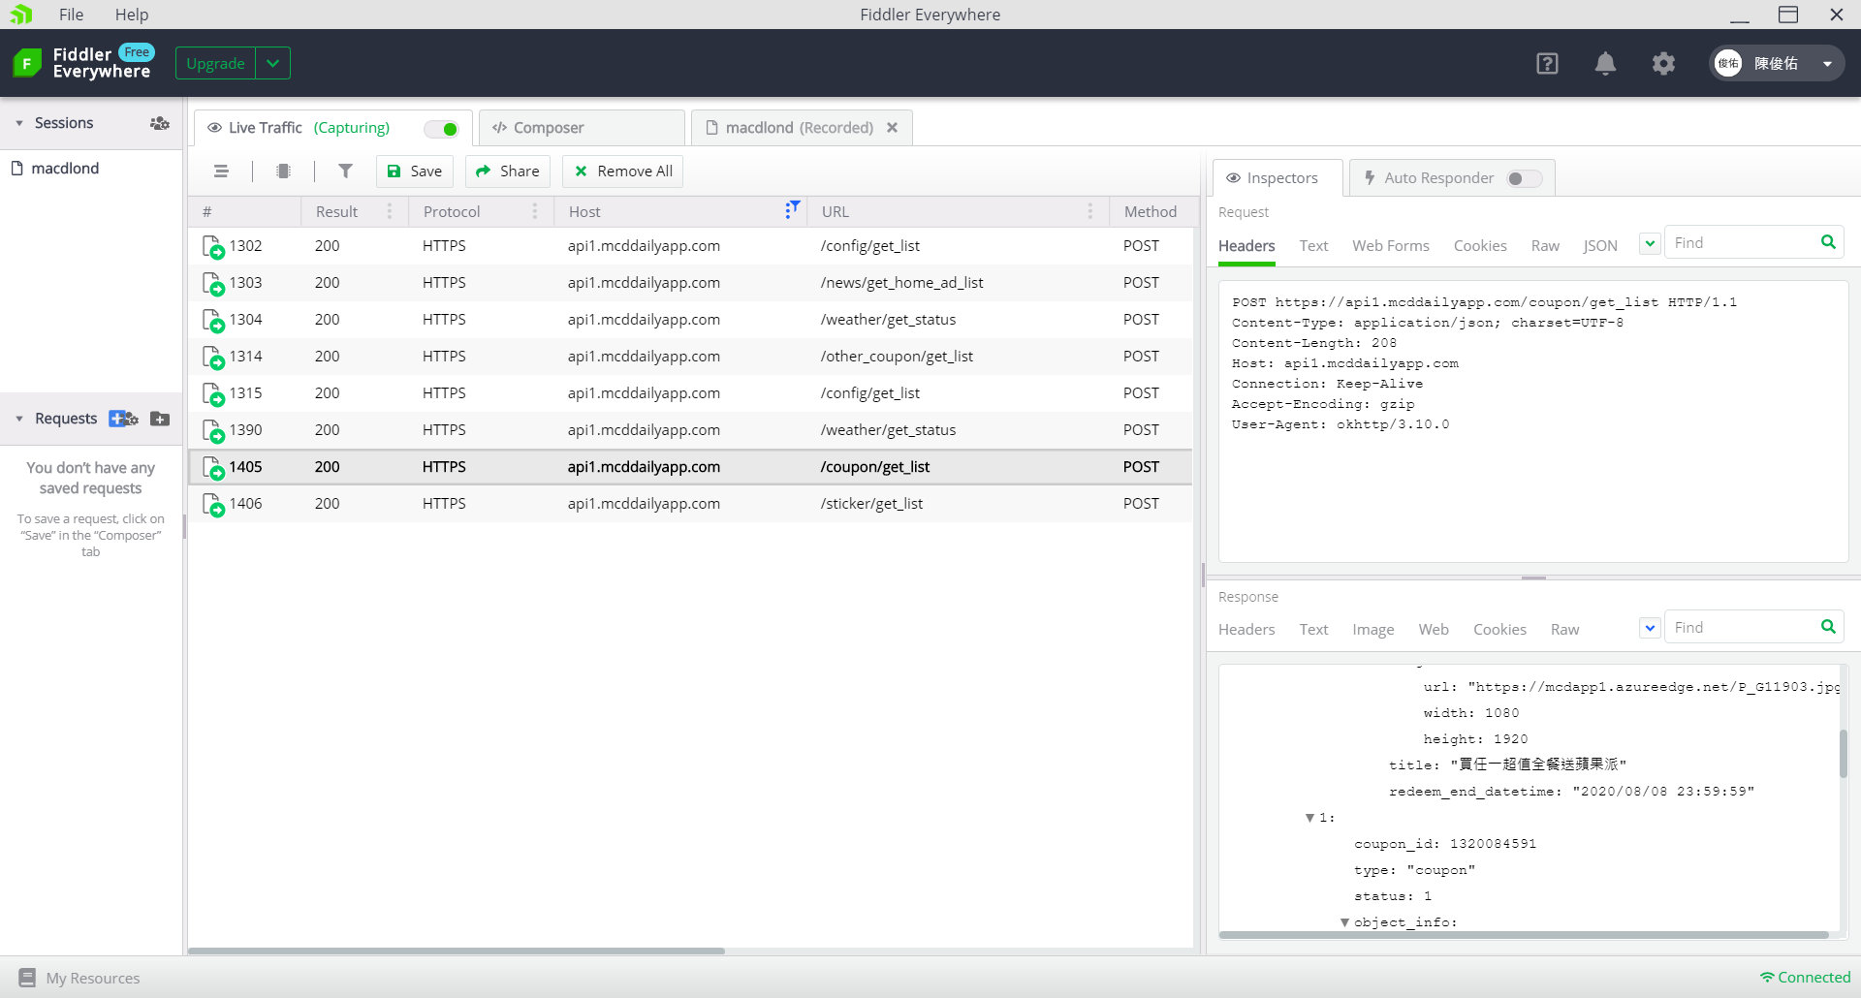Click the request Find search magnifier

click(1828, 242)
